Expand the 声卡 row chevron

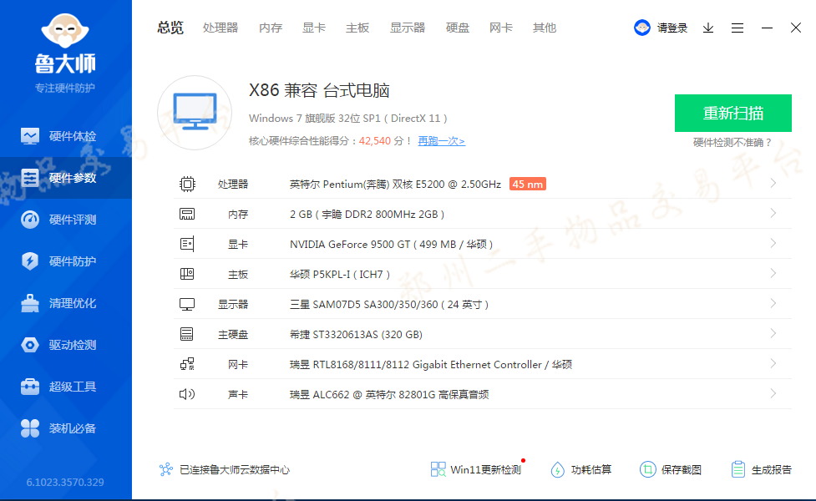[x=773, y=394]
